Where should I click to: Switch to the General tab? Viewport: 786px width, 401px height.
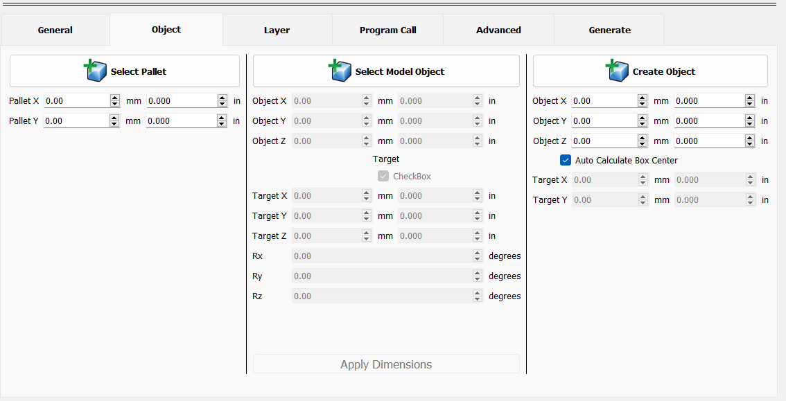click(55, 30)
